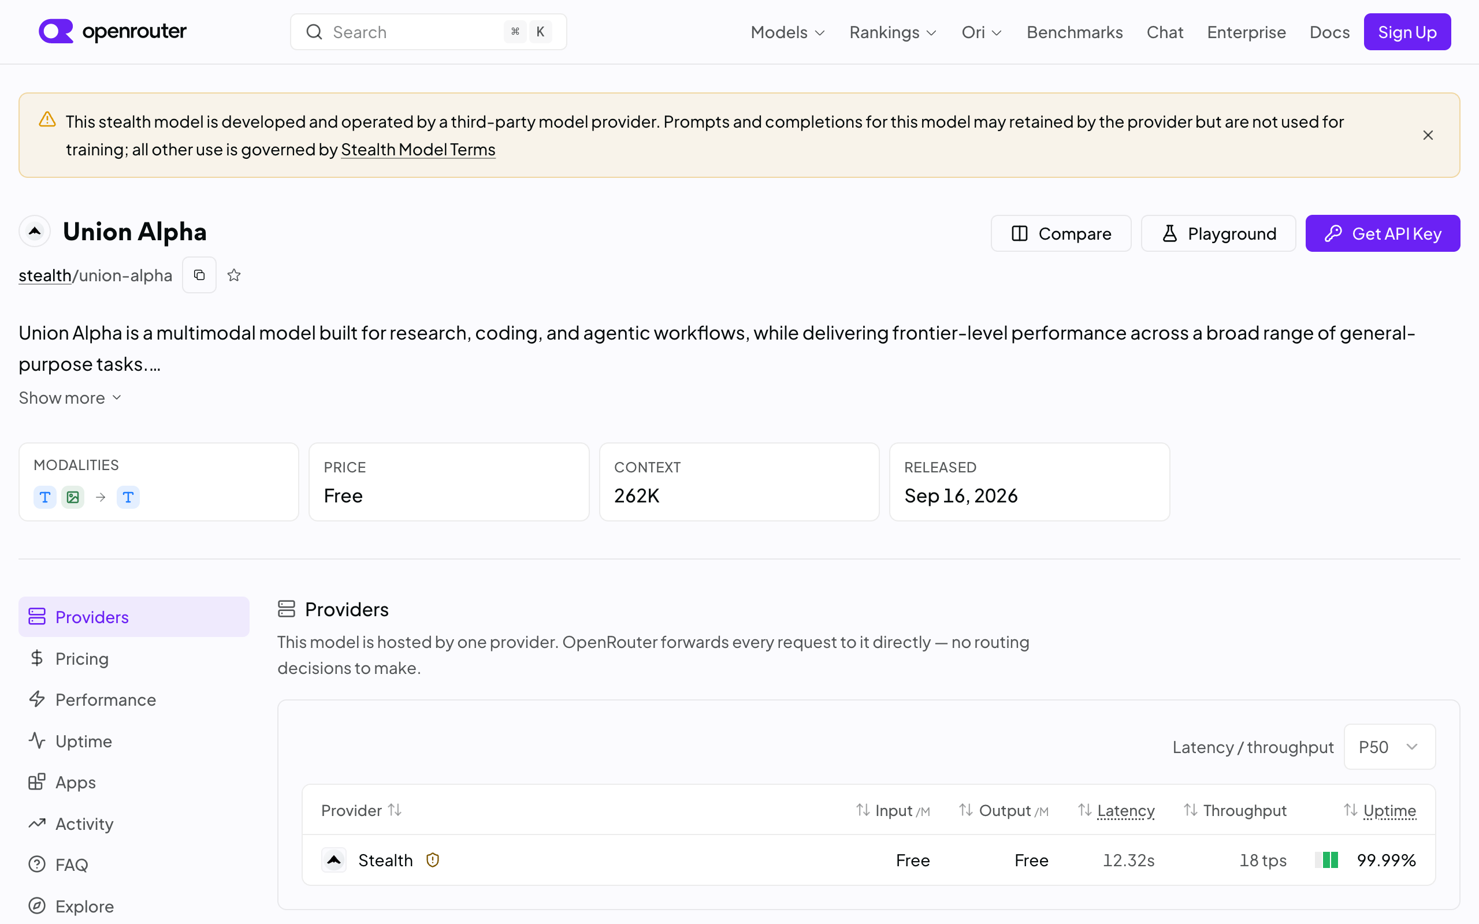Click the uptime bars next to 99.99%
1479x924 pixels.
(x=1326, y=860)
